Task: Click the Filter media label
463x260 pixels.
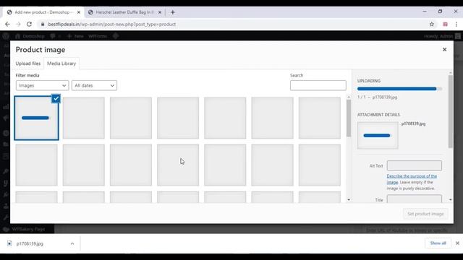Action: (x=27, y=75)
